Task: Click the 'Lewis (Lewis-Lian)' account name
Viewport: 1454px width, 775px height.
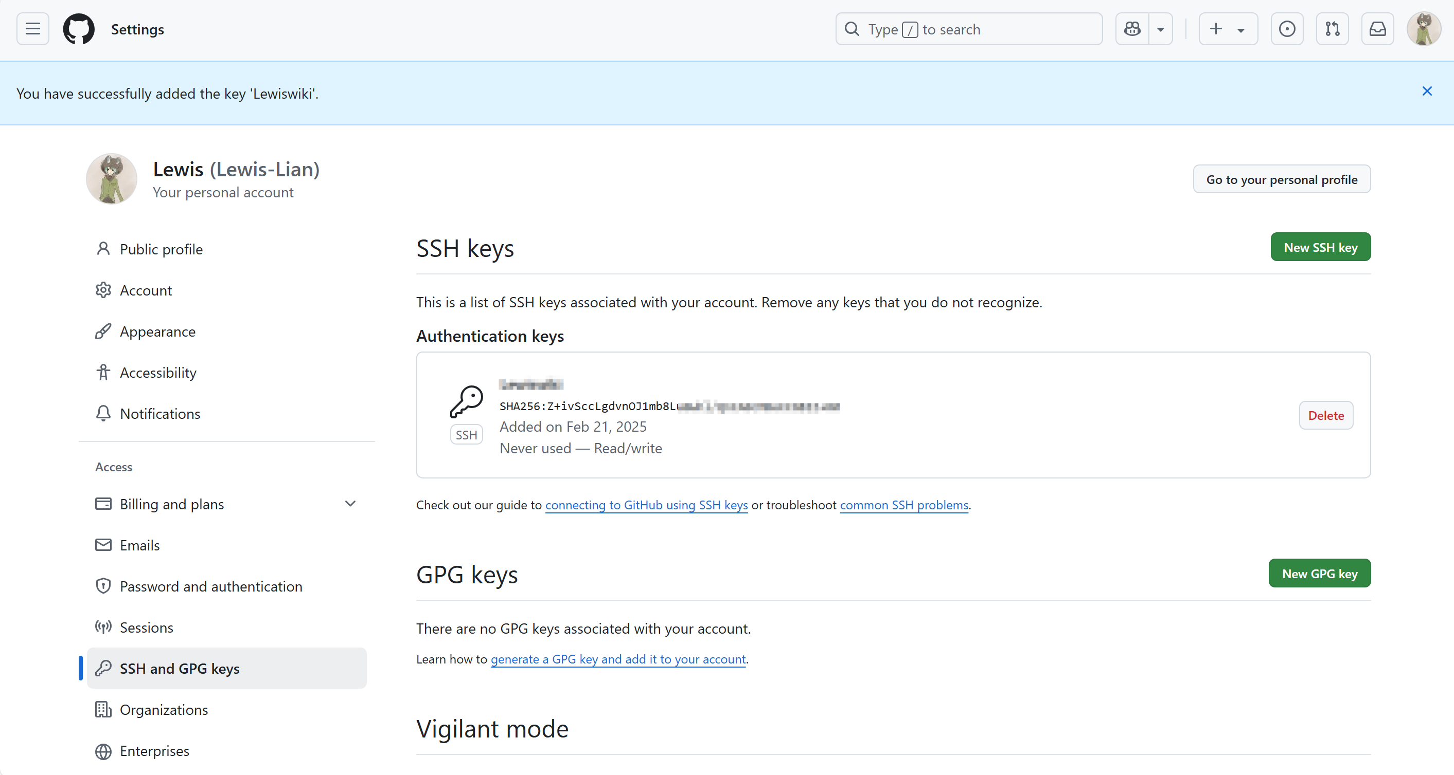Action: pos(236,169)
